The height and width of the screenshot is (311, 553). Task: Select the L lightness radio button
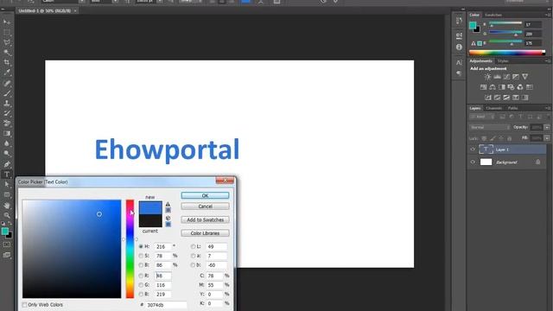[193, 246]
